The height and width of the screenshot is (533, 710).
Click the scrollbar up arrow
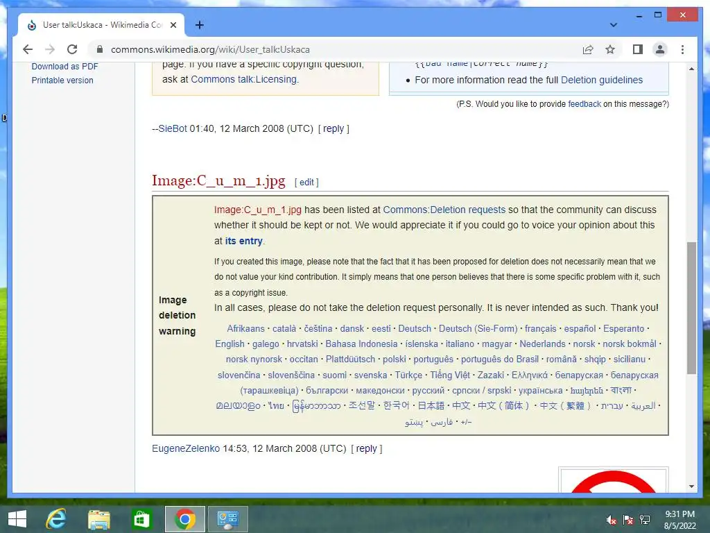point(691,69)
